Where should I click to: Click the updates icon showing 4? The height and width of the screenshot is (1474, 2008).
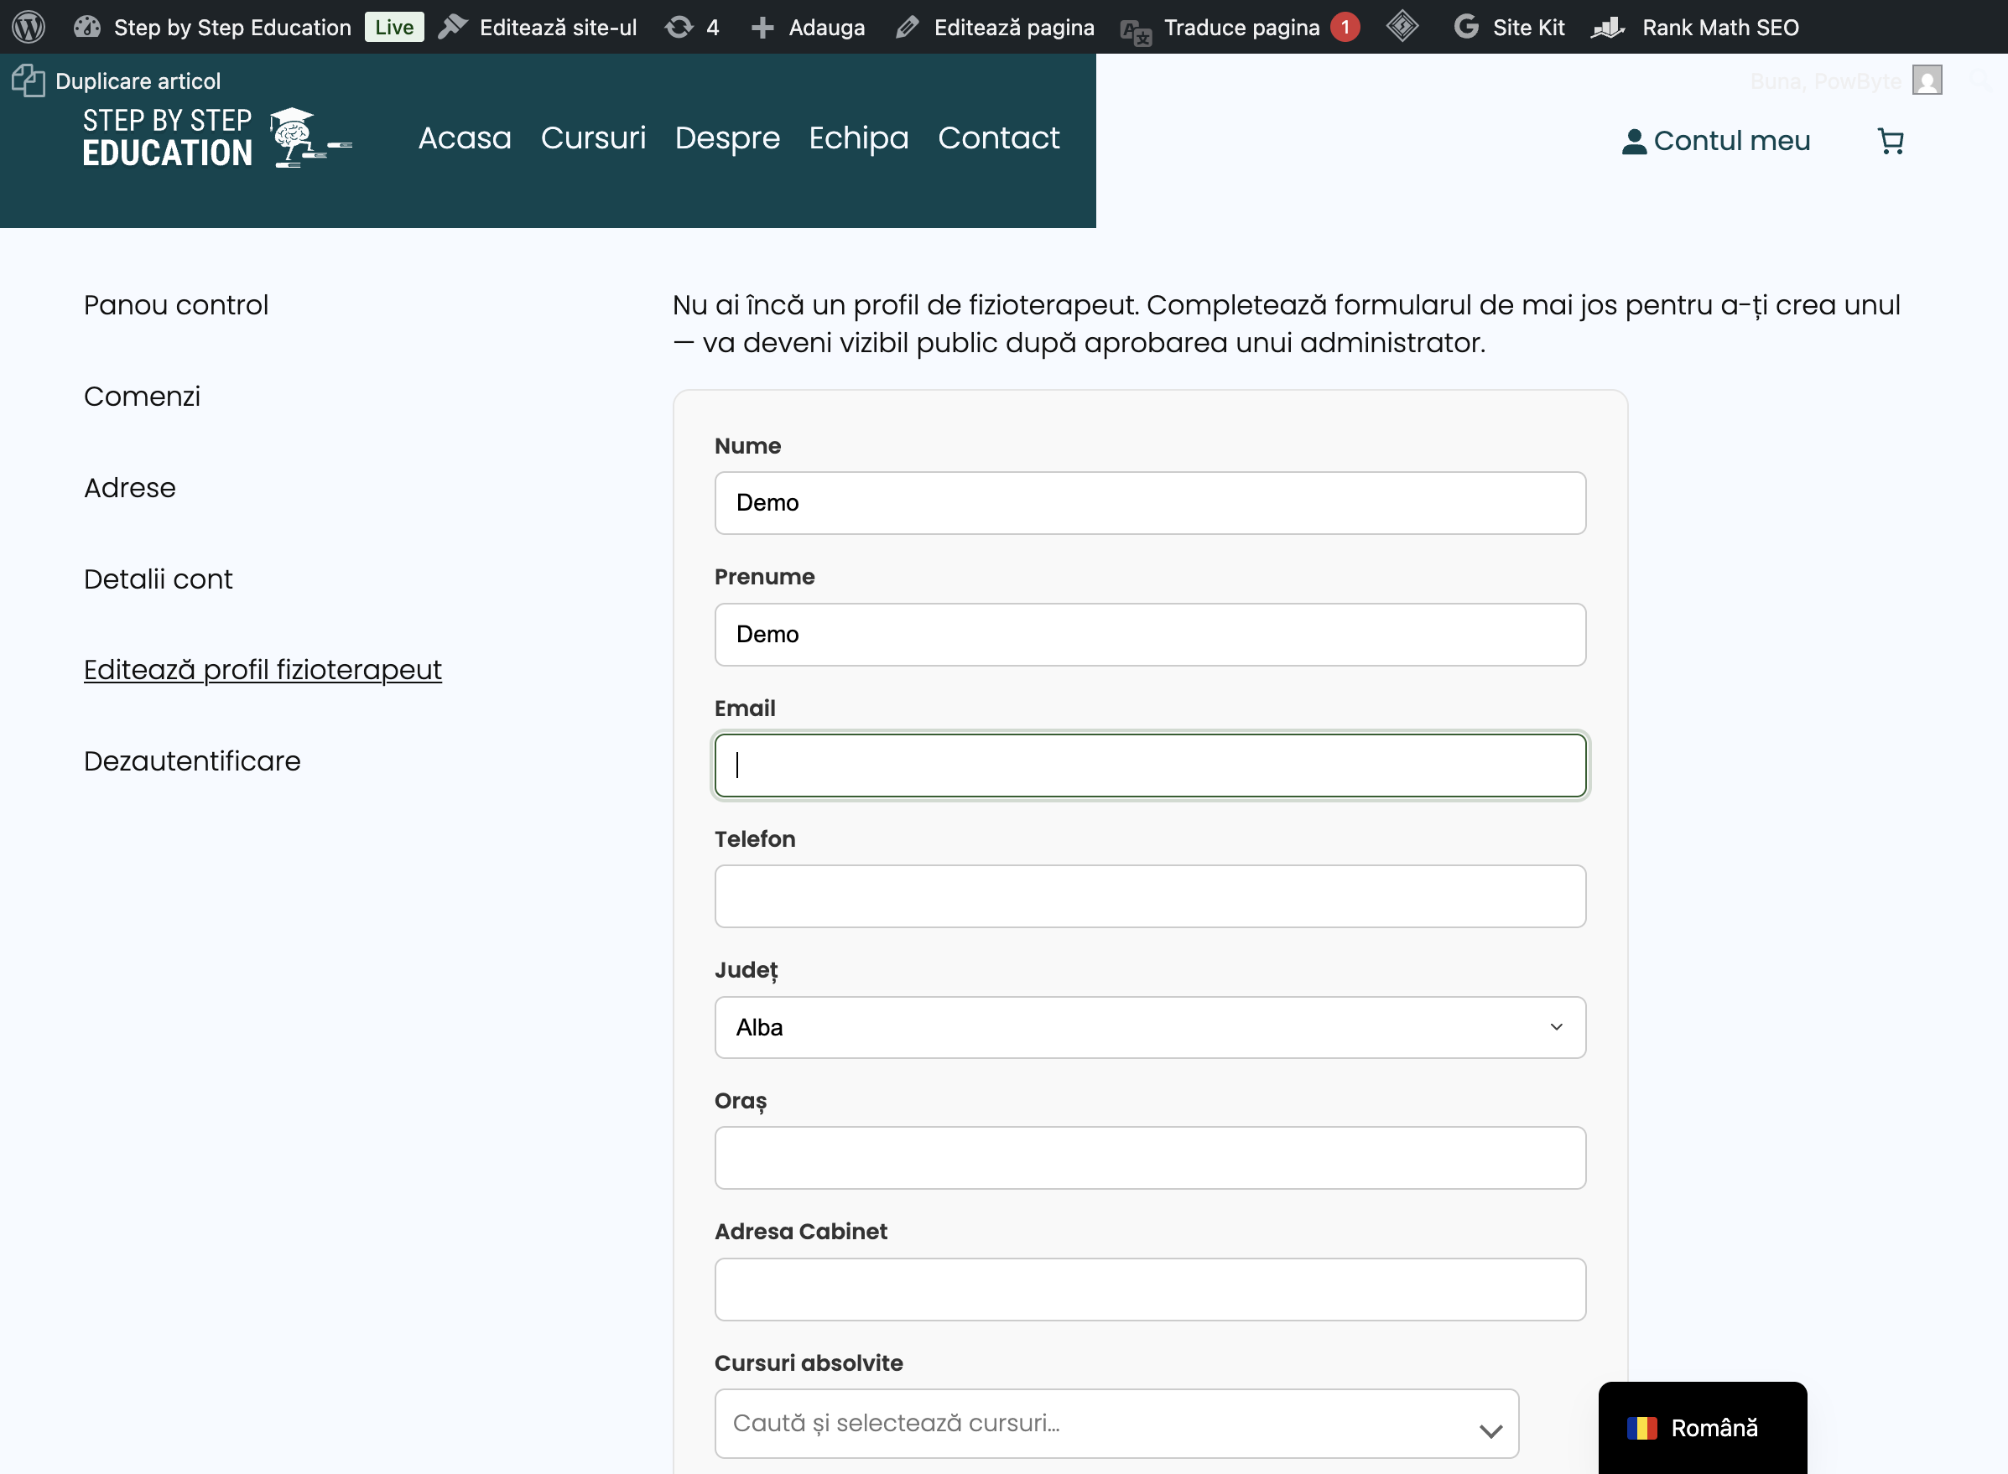[x=692, y=27]
